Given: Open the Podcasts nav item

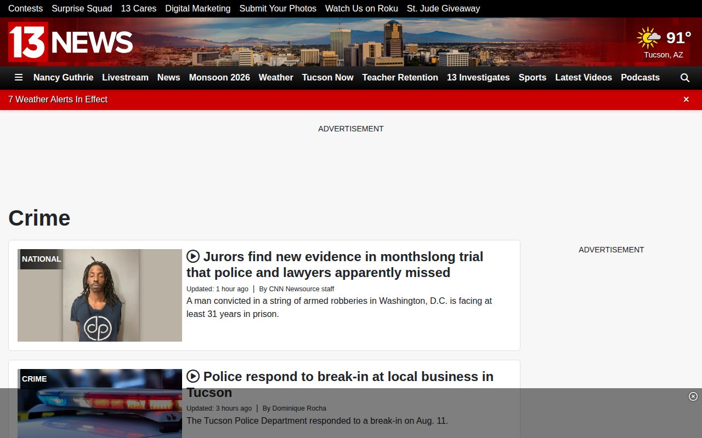Looking at the screenshot, I should point(640,78).
